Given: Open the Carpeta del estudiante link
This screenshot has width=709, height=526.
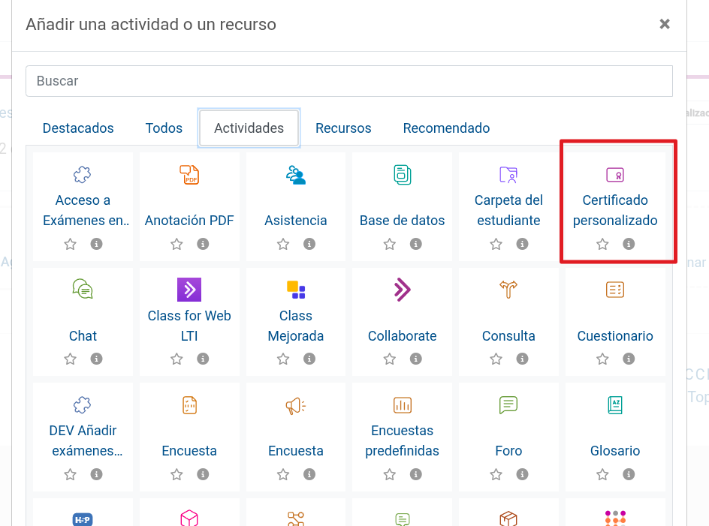Looking at the screenshot, I should point(508,210).
